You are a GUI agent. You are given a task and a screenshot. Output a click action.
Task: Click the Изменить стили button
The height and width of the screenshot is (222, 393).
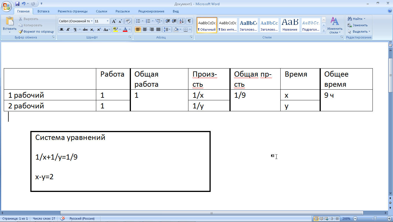click(335, 25)
